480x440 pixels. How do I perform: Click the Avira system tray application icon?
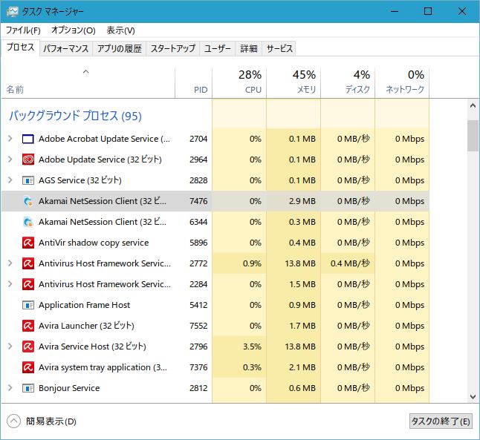(27, 368)
